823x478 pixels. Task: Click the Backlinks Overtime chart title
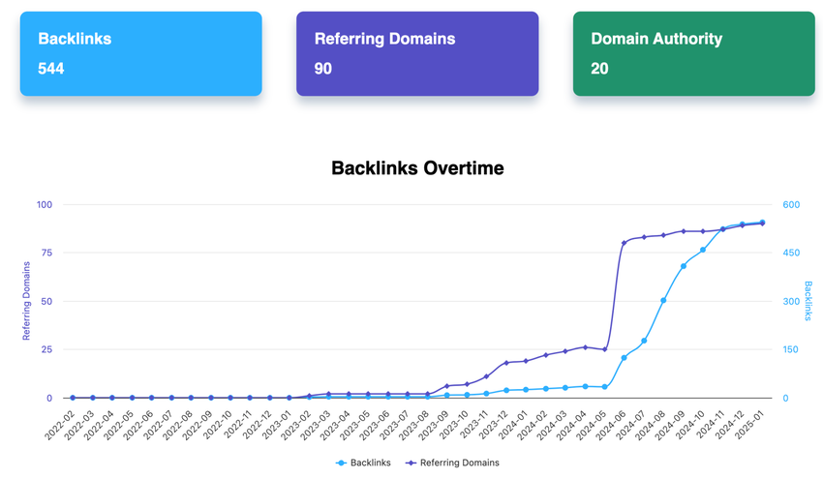pos(417,168)
